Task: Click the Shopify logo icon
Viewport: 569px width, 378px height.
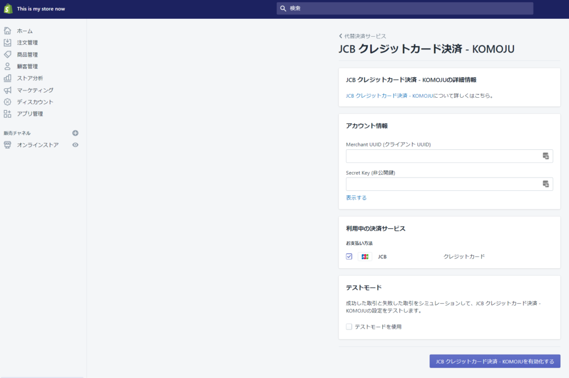Action: click(x=8, y=8)
